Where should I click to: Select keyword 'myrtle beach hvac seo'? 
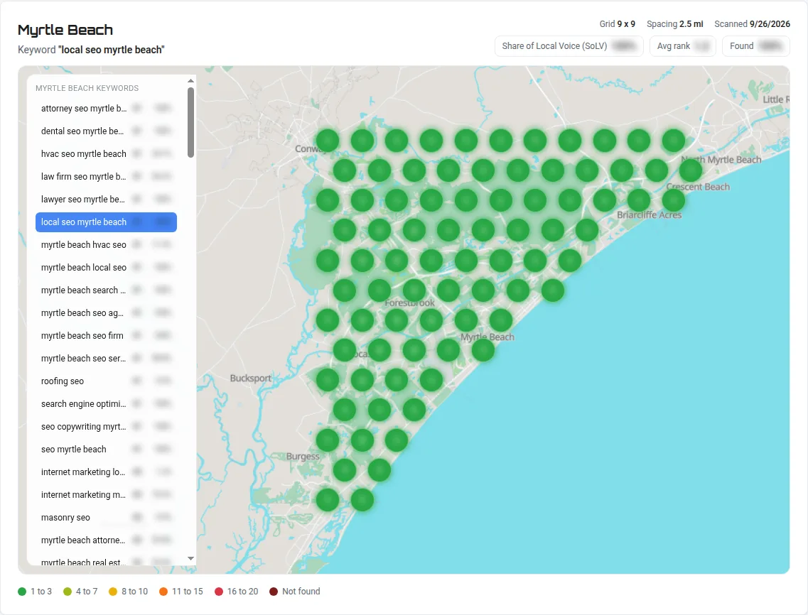click(106, 245)
